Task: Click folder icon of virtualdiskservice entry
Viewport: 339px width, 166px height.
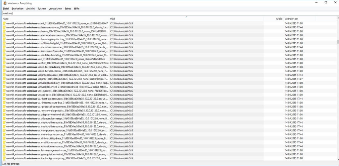Action: (4, 87)
